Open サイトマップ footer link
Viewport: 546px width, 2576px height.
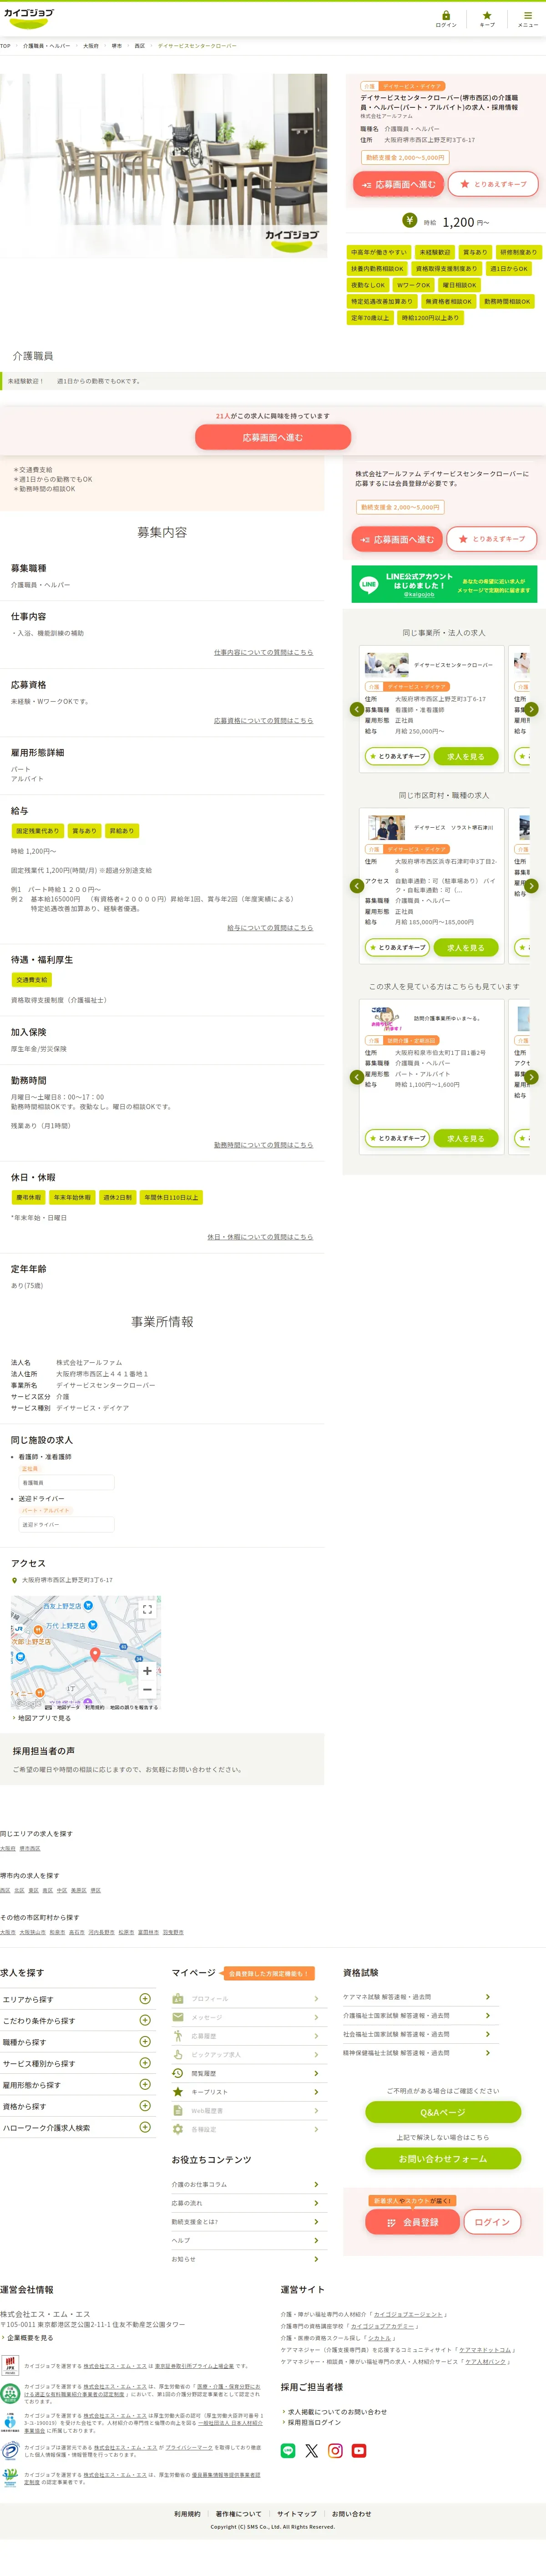[x=297, y=2513]
